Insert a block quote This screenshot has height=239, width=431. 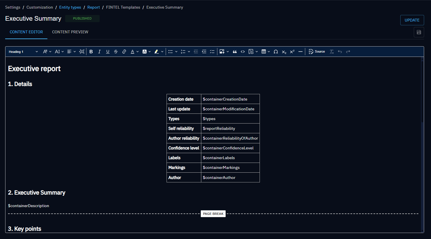tap(235, 52)
